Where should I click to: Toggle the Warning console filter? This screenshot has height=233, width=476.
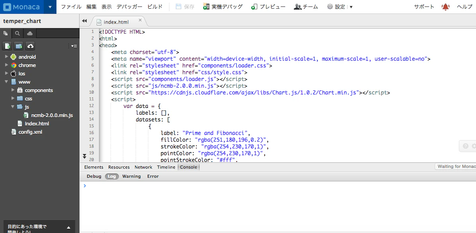(132, 176)
